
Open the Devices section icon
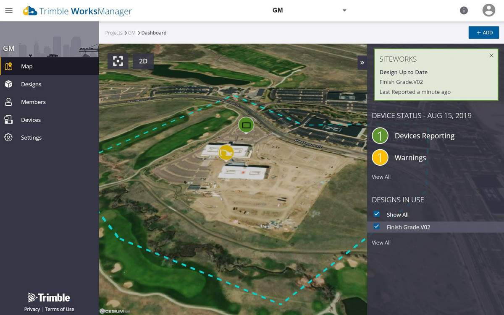click(x=9, y=120)
